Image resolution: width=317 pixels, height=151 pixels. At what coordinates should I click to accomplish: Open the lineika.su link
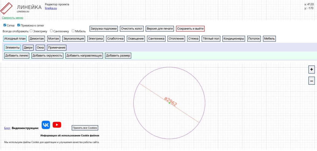click(51, 8)
